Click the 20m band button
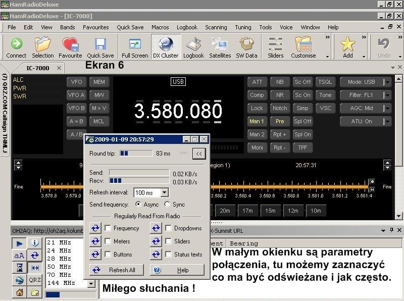This screenshot has width=404, height=301. [225, 211]
